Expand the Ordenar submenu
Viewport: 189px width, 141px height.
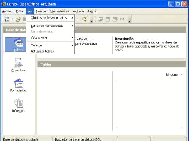(x=50, y=45)
